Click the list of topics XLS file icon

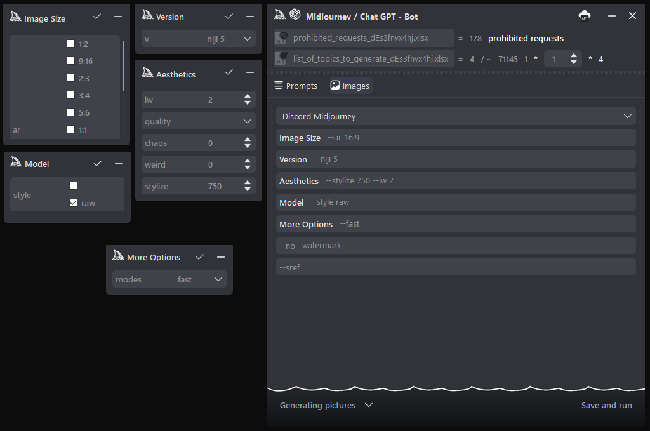click(x=281, y=58)
